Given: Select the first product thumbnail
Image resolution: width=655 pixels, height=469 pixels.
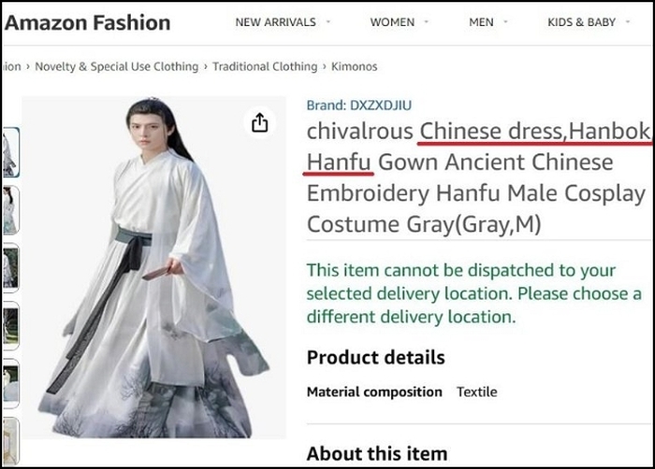Looking at the screenshot, I should pos(10,152).
